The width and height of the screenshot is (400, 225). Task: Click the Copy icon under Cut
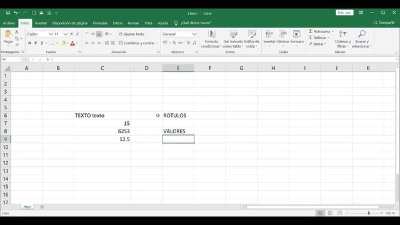17,38
